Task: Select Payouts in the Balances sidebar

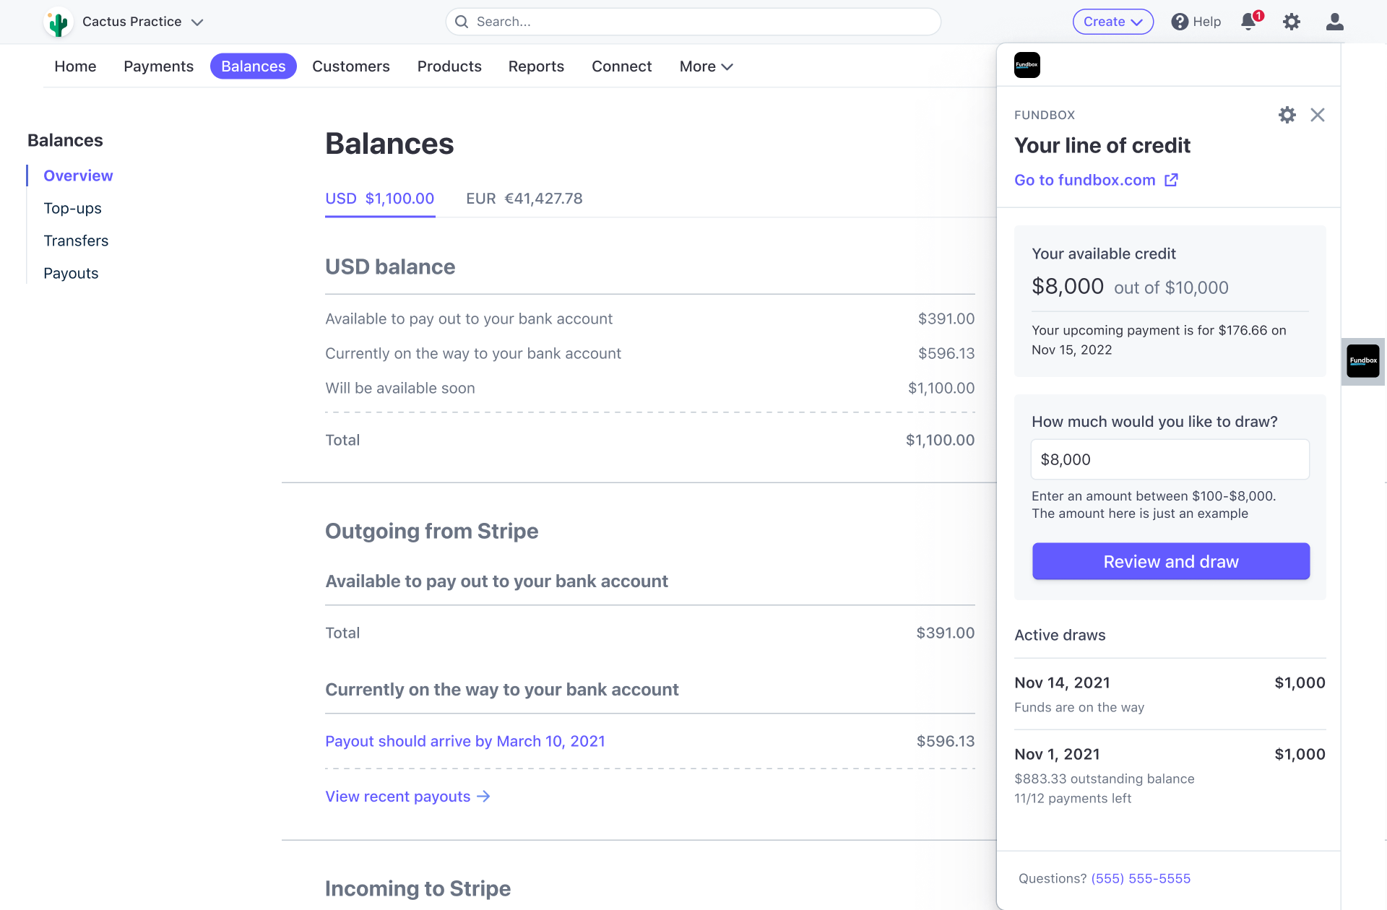Action: point(71,273)
